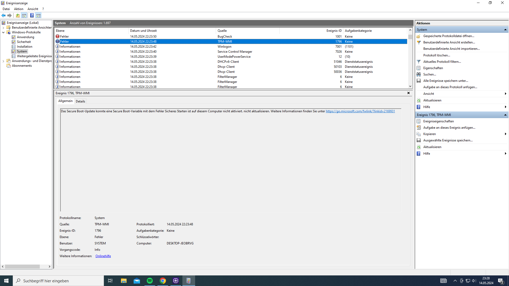509x286 pixels.
Task: Expand the Kopieren submenu arrow
Action: (x=505, y=134)
